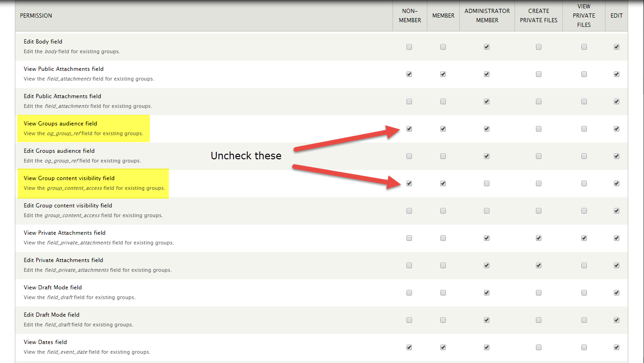
Task: Uncheck Administrator Member for View Public Attachments field
Action: (486, 75)
